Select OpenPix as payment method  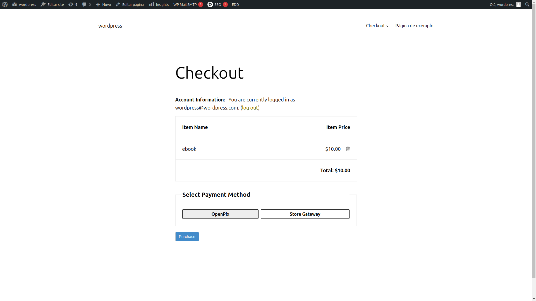pos(220,214)
